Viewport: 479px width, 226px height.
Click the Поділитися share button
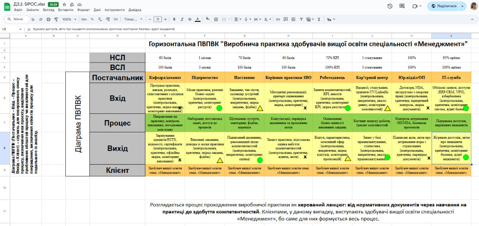(x=444, y=6)
